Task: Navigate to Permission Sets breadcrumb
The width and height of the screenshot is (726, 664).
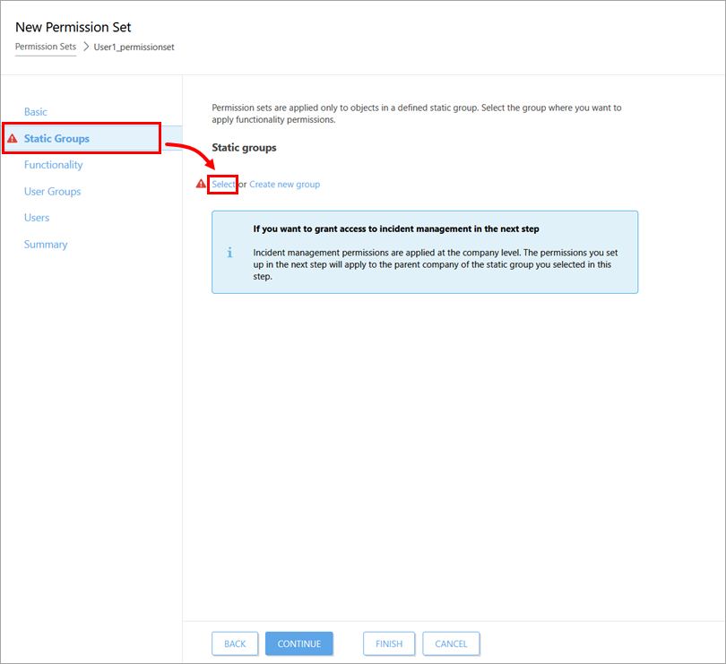Action: tap(46, 47)
